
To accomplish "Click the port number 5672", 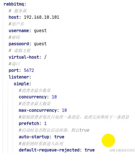I will (29, 70).
